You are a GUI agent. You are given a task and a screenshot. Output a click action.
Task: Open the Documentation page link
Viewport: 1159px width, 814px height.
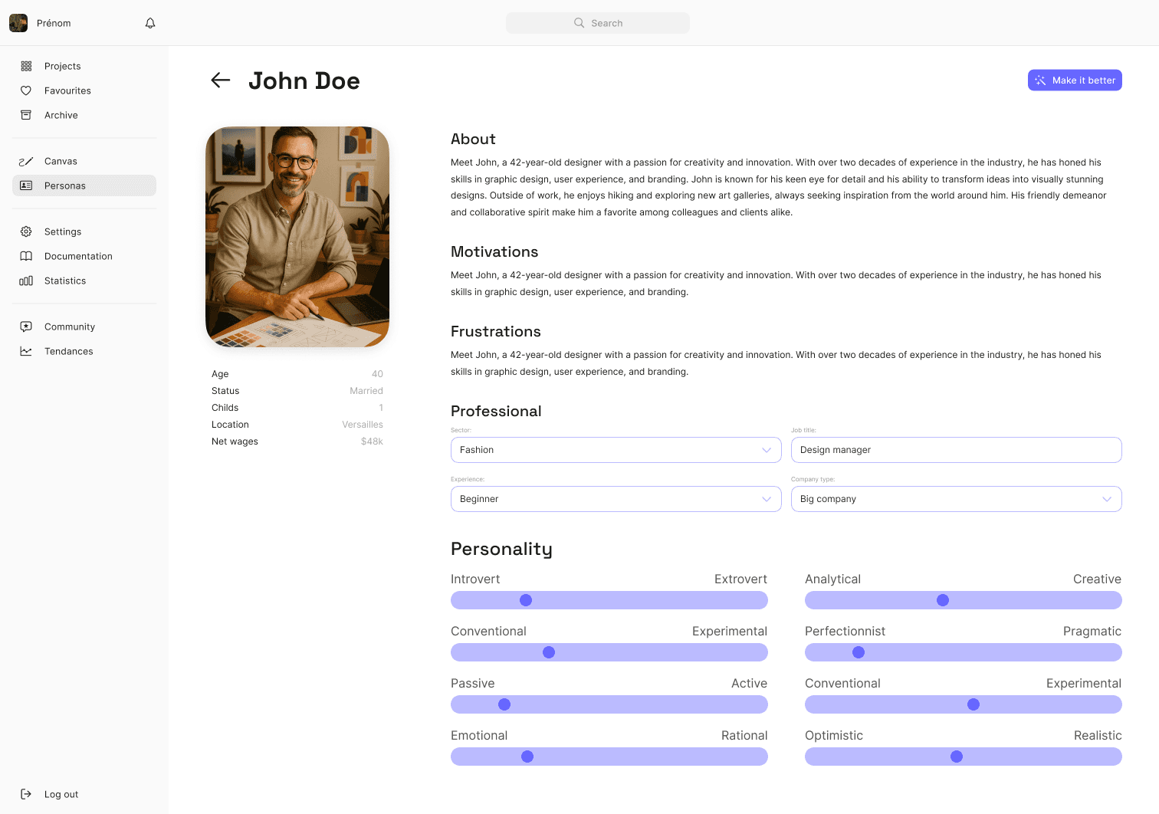(84, 256)
